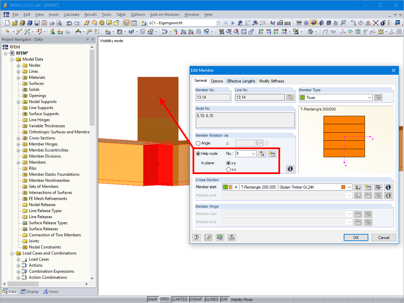The image size is (404, 303).
Task: Click the dialog help icon at bottom-left
Action: 196,237
